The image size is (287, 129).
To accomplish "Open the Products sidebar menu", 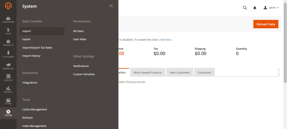I will coord(8,43).
